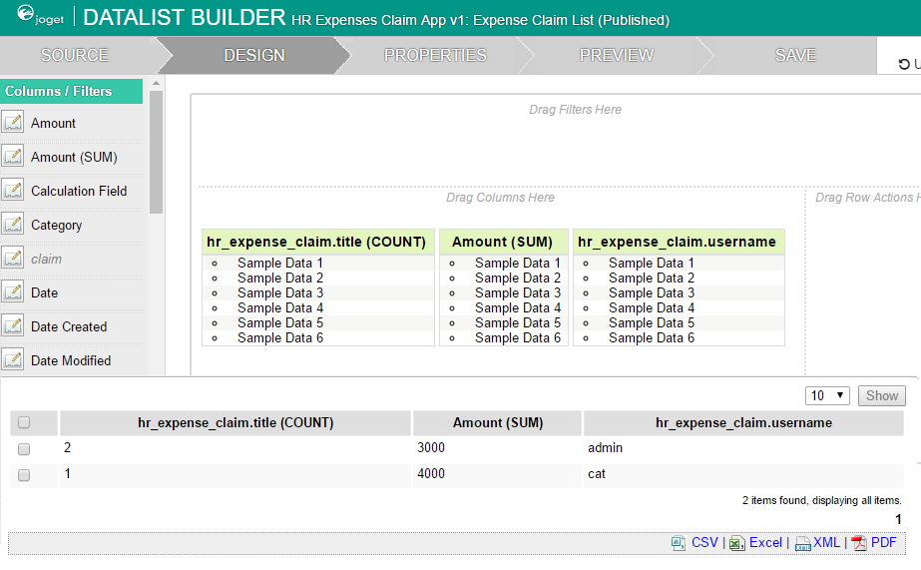Click the sidebar scrollbar up arrow
Screen dimensions: 921x570
156,83
